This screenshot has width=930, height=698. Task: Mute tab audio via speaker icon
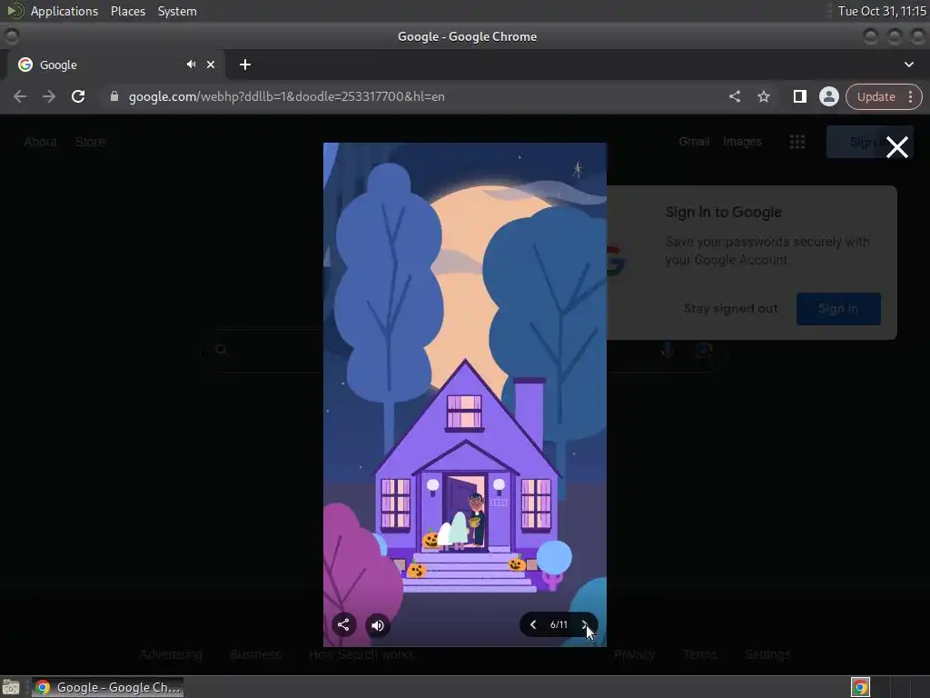pos(191,65)
